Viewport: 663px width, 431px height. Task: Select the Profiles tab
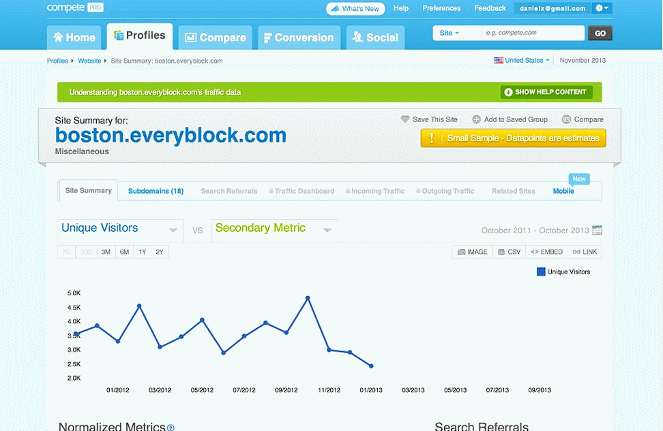click(x=140, y=35)
